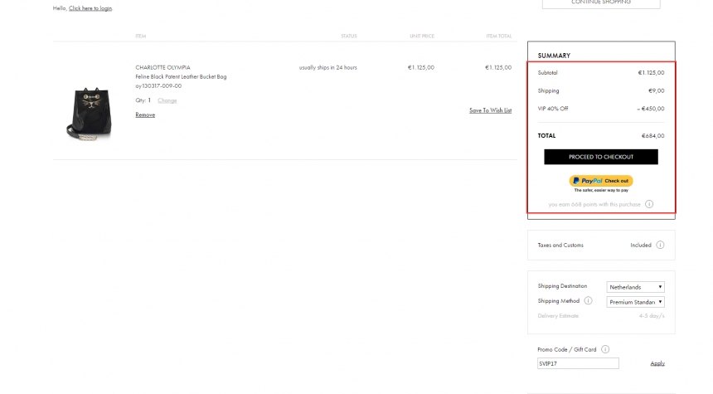713x394 pixels.
Task: Click the Taxes and Customs label
Action: click(x=560, y=246)
